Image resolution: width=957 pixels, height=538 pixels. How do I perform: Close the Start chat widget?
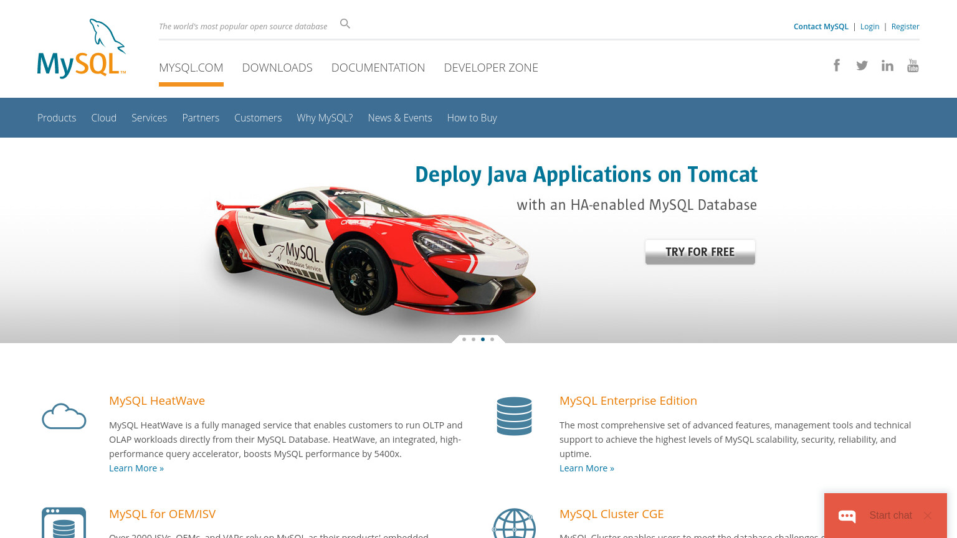(928, 516)
